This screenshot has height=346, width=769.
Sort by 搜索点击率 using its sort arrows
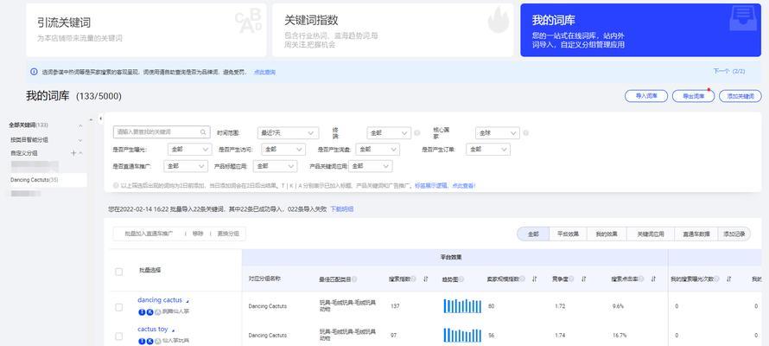(653, 279)
